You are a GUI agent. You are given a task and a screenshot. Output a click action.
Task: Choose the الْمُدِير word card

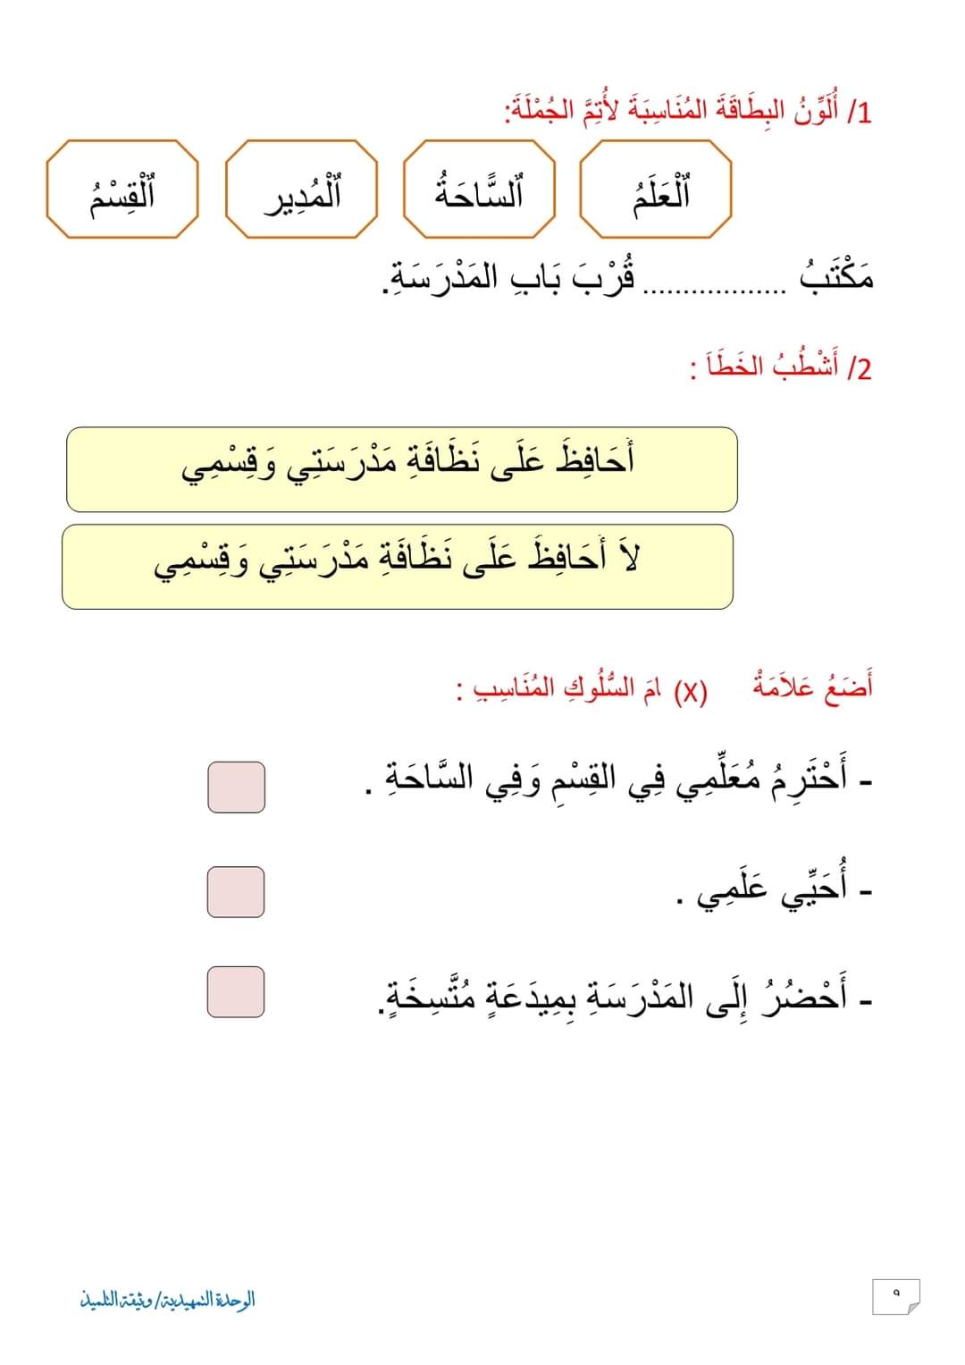301,190
